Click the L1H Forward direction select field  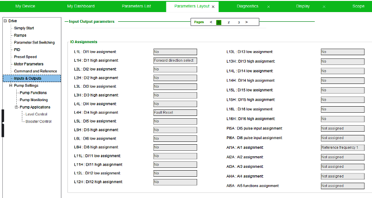175,60
